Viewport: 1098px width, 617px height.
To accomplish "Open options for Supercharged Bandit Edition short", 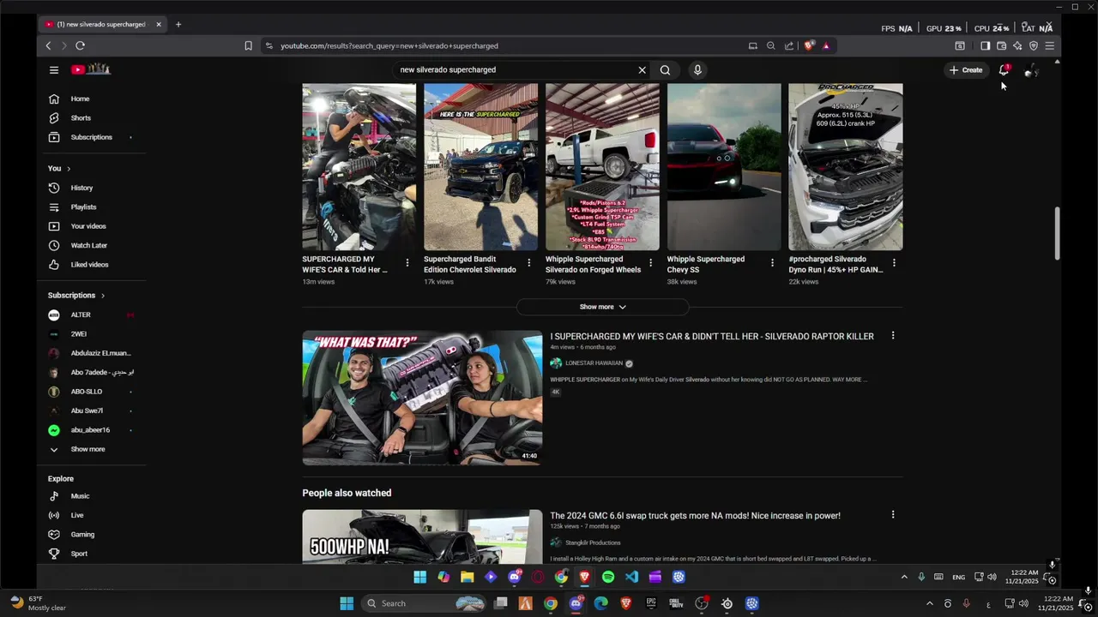I will (528, 262).
